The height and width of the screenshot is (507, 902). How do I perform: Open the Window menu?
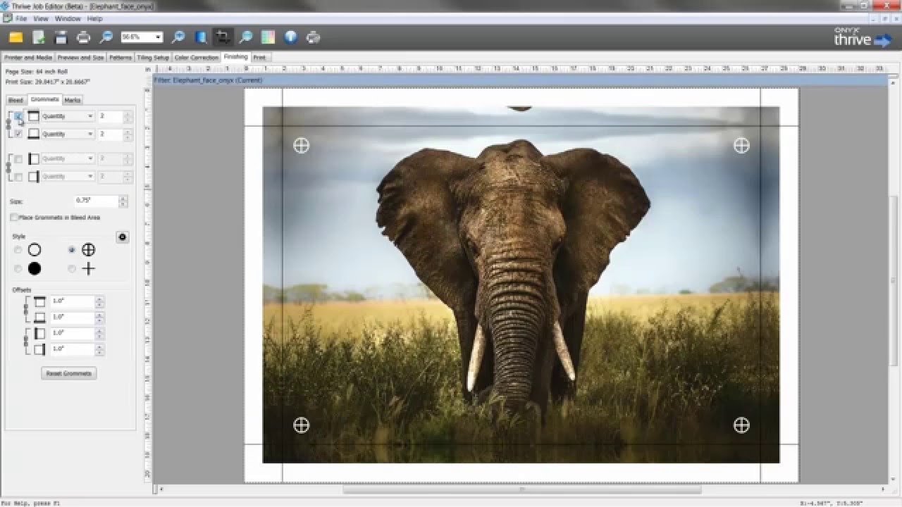click(68, 18)
